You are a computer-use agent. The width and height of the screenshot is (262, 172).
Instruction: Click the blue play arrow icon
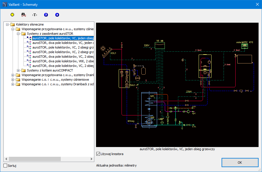pos(57,15)
